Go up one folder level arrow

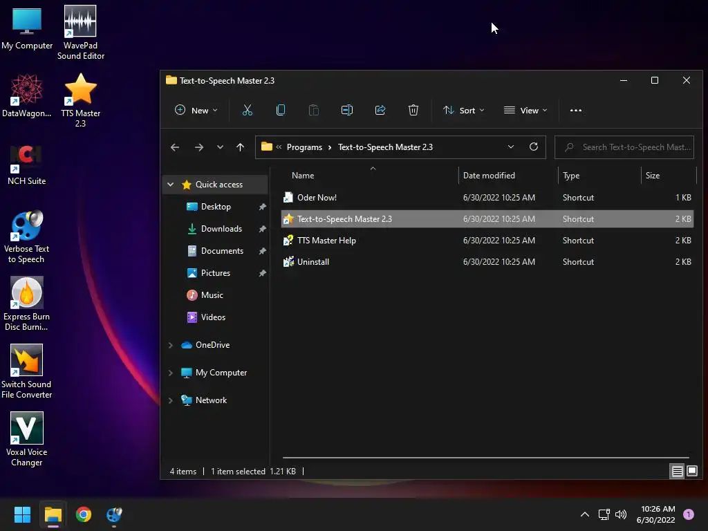[x=240, y=147]
